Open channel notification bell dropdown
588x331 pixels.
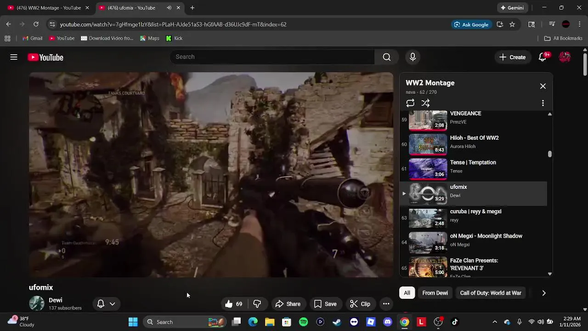106,304
